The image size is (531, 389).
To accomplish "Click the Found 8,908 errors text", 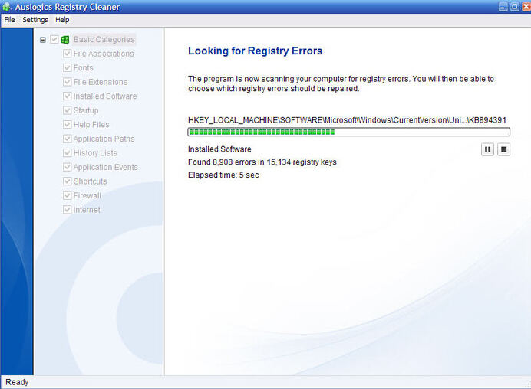I will pyautogui.click(x=262, y=162).
